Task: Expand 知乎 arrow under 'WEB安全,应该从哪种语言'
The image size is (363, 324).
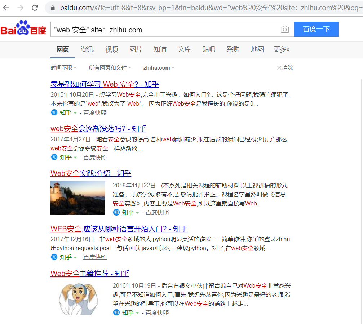Action: pos(75,257)
